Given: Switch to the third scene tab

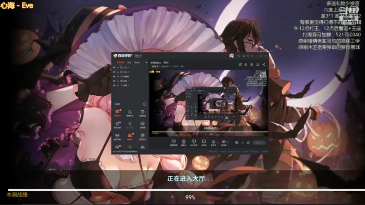Looking at the screenshot, I should click(x=137, y=62).
